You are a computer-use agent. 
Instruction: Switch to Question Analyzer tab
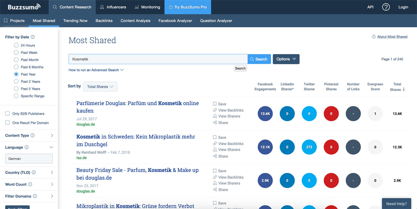pyautogui.click(x=216, y=21)
